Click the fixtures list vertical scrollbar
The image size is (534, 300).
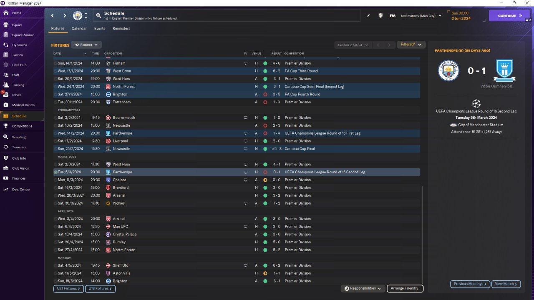(422, 235)
